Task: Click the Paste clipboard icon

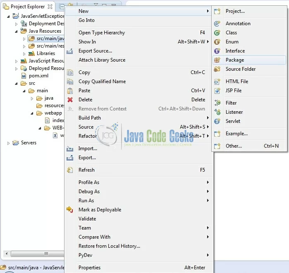Action: (x=70, y=91)
